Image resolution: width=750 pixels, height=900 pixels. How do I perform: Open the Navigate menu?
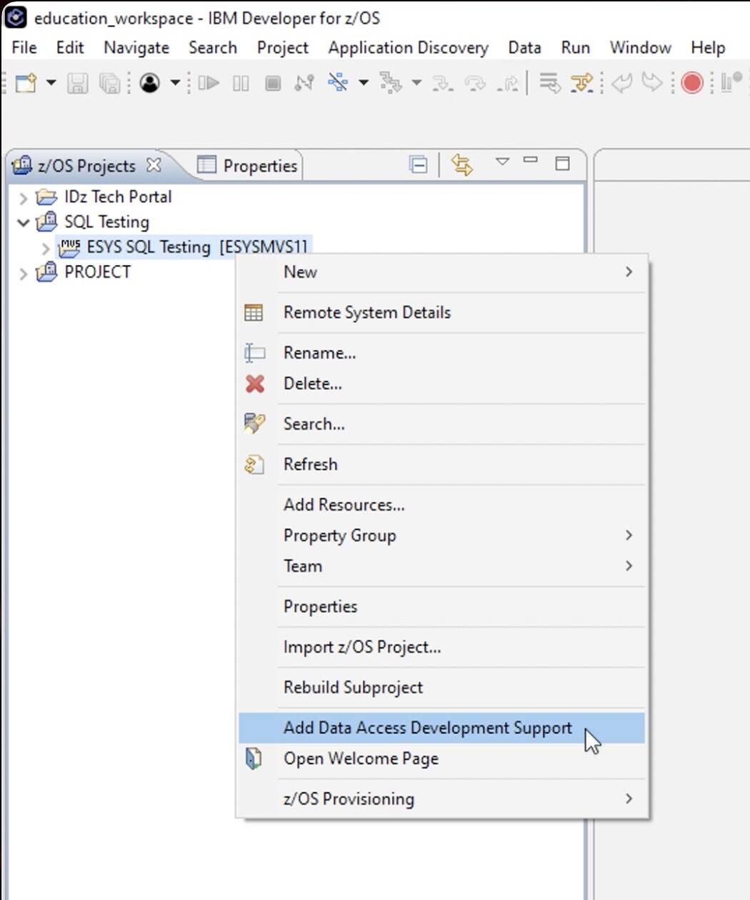[136, 47]
